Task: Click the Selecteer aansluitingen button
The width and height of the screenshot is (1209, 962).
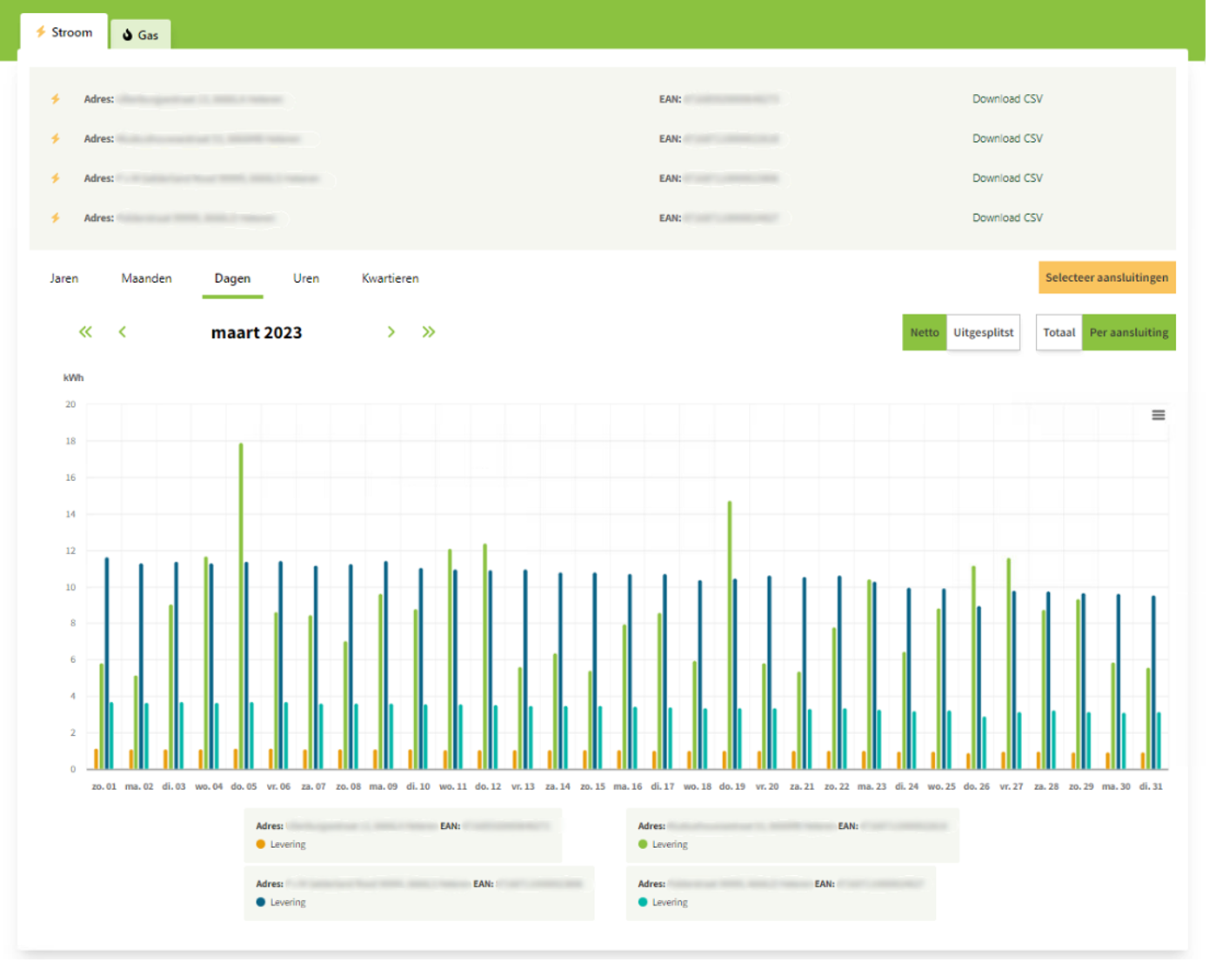Action: point(1106,277)
